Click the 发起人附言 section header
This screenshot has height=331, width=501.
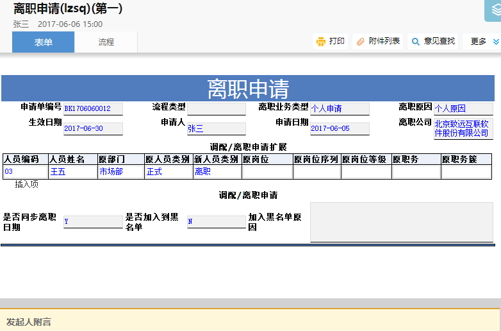tap(29, 322)
